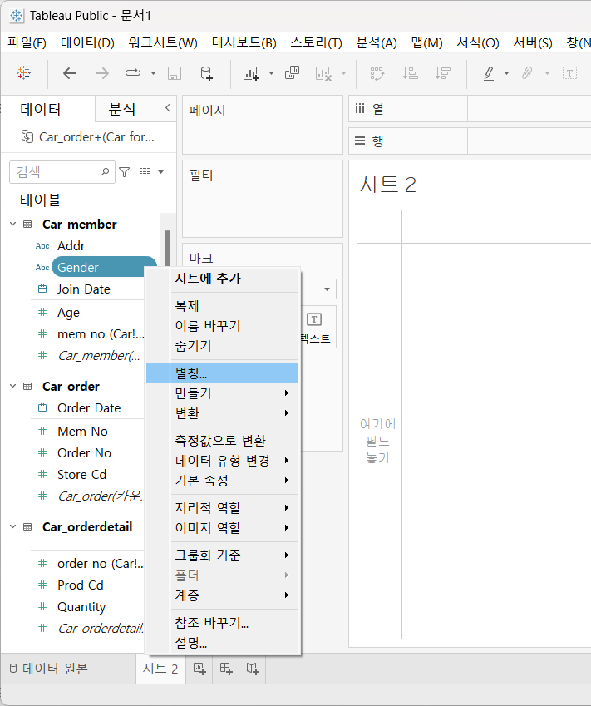This screenshot has height=706, width=591.
Task: Click the Join Date calendar type icon
Action: click(42, 289)
